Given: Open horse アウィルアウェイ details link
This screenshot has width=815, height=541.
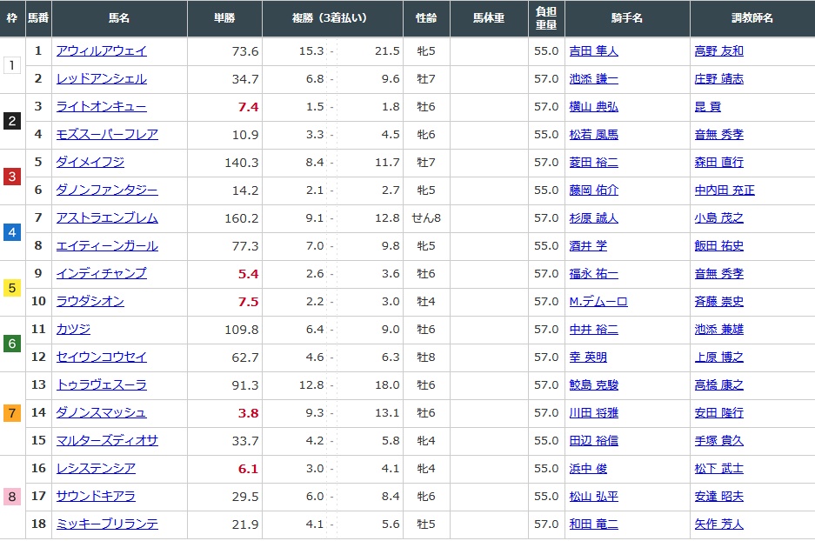Looking at the screenshot, I should pos(101,51).
